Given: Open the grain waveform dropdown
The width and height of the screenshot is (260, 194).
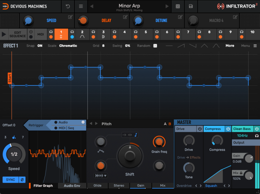Looking at the screenshot, I should point(101,176).
